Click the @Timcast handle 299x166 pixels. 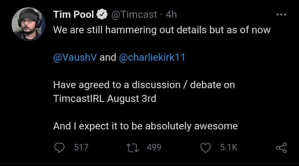[134, 15]
